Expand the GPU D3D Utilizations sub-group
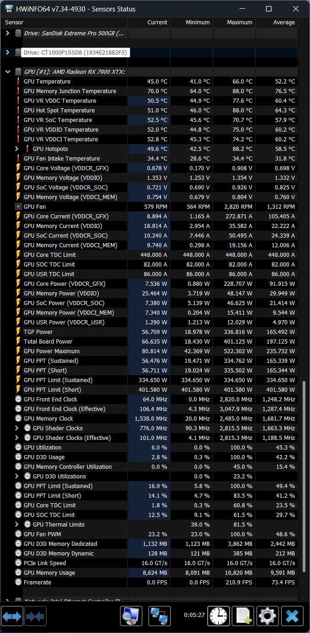310x633 pixels. pyautogui.click(x=17, y=476)
